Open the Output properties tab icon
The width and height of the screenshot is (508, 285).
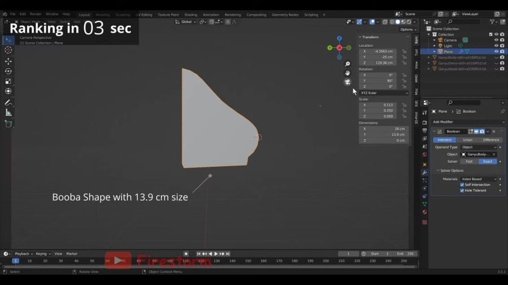pos(424,131)
